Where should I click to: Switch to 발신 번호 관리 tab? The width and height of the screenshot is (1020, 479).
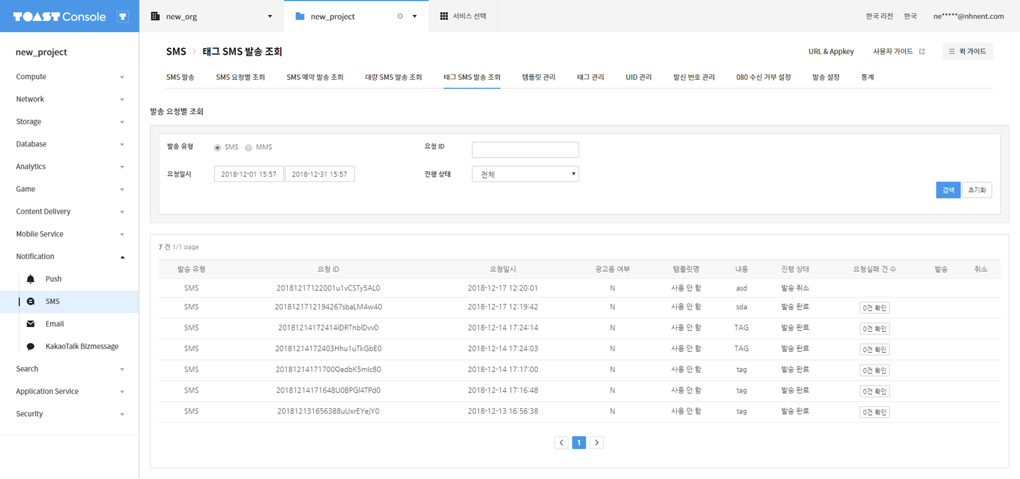pos(694,77)
